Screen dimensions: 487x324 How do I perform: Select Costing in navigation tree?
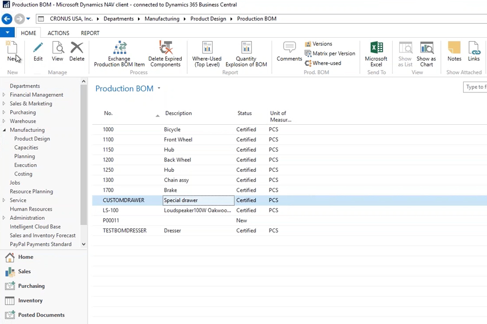click(x=23, y=174)
